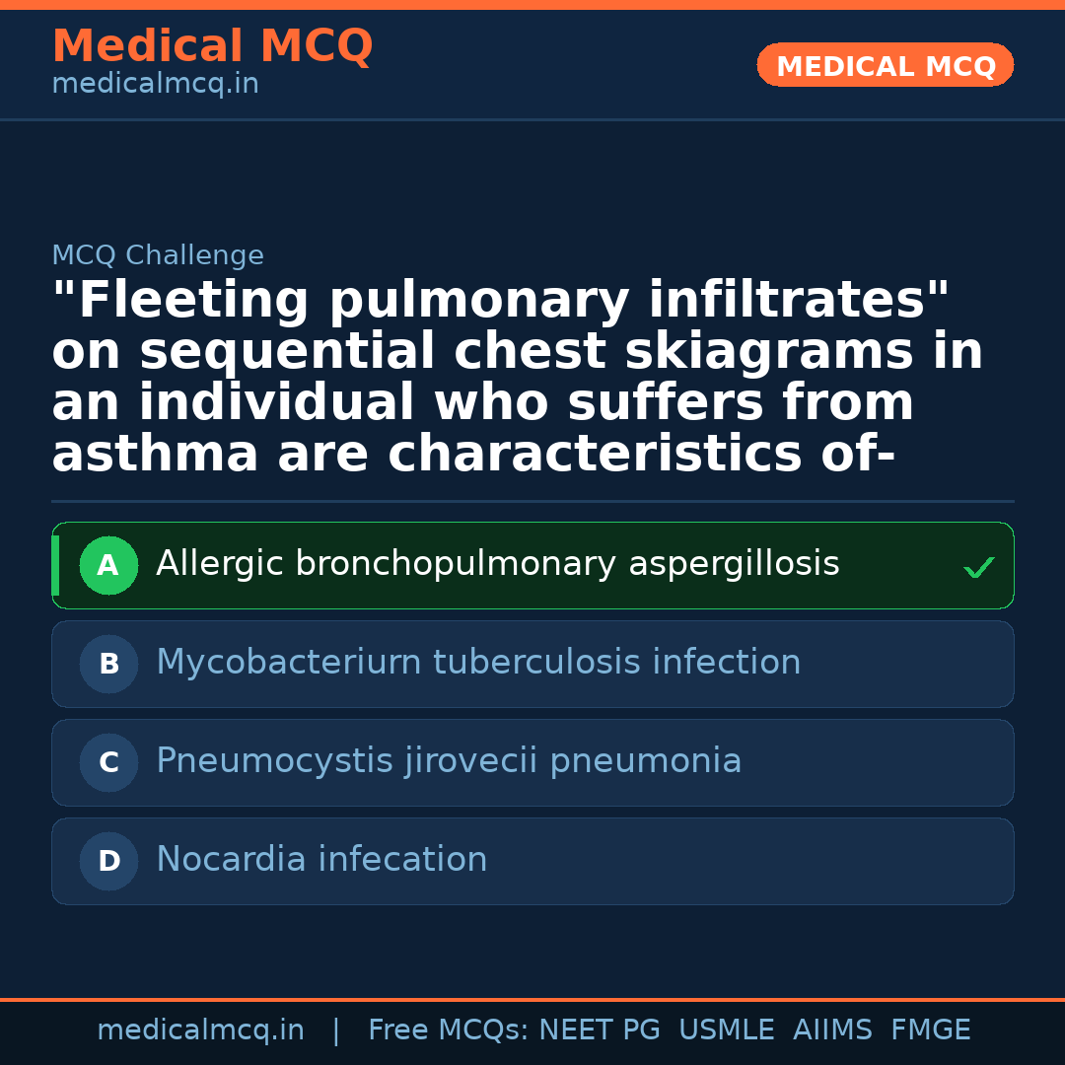Click the green A letter circle
Screen dimensions: 1065x1065
(108, 565)
